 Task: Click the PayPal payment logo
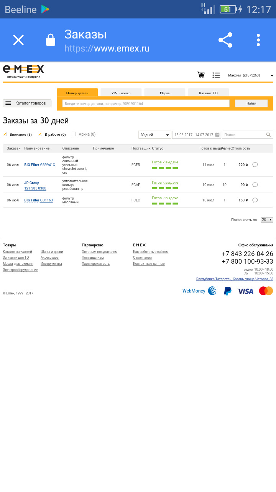[228, 291]
